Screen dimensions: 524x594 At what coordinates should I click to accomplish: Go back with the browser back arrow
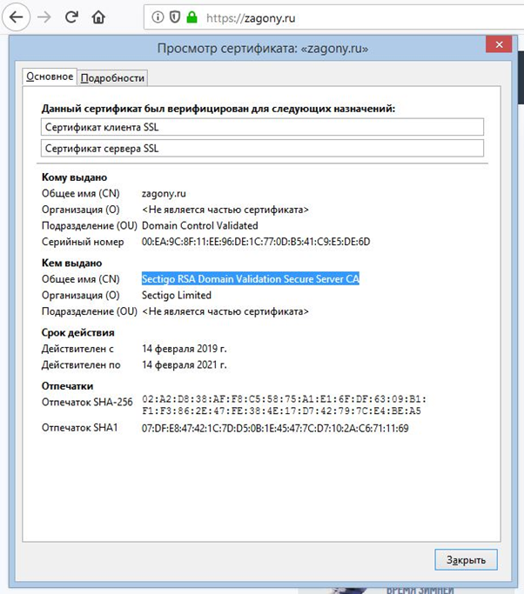(x=16, y=17)
